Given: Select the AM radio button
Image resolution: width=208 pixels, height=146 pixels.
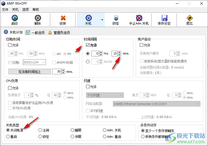Looking at the screenshot, I should coord(54,54).
